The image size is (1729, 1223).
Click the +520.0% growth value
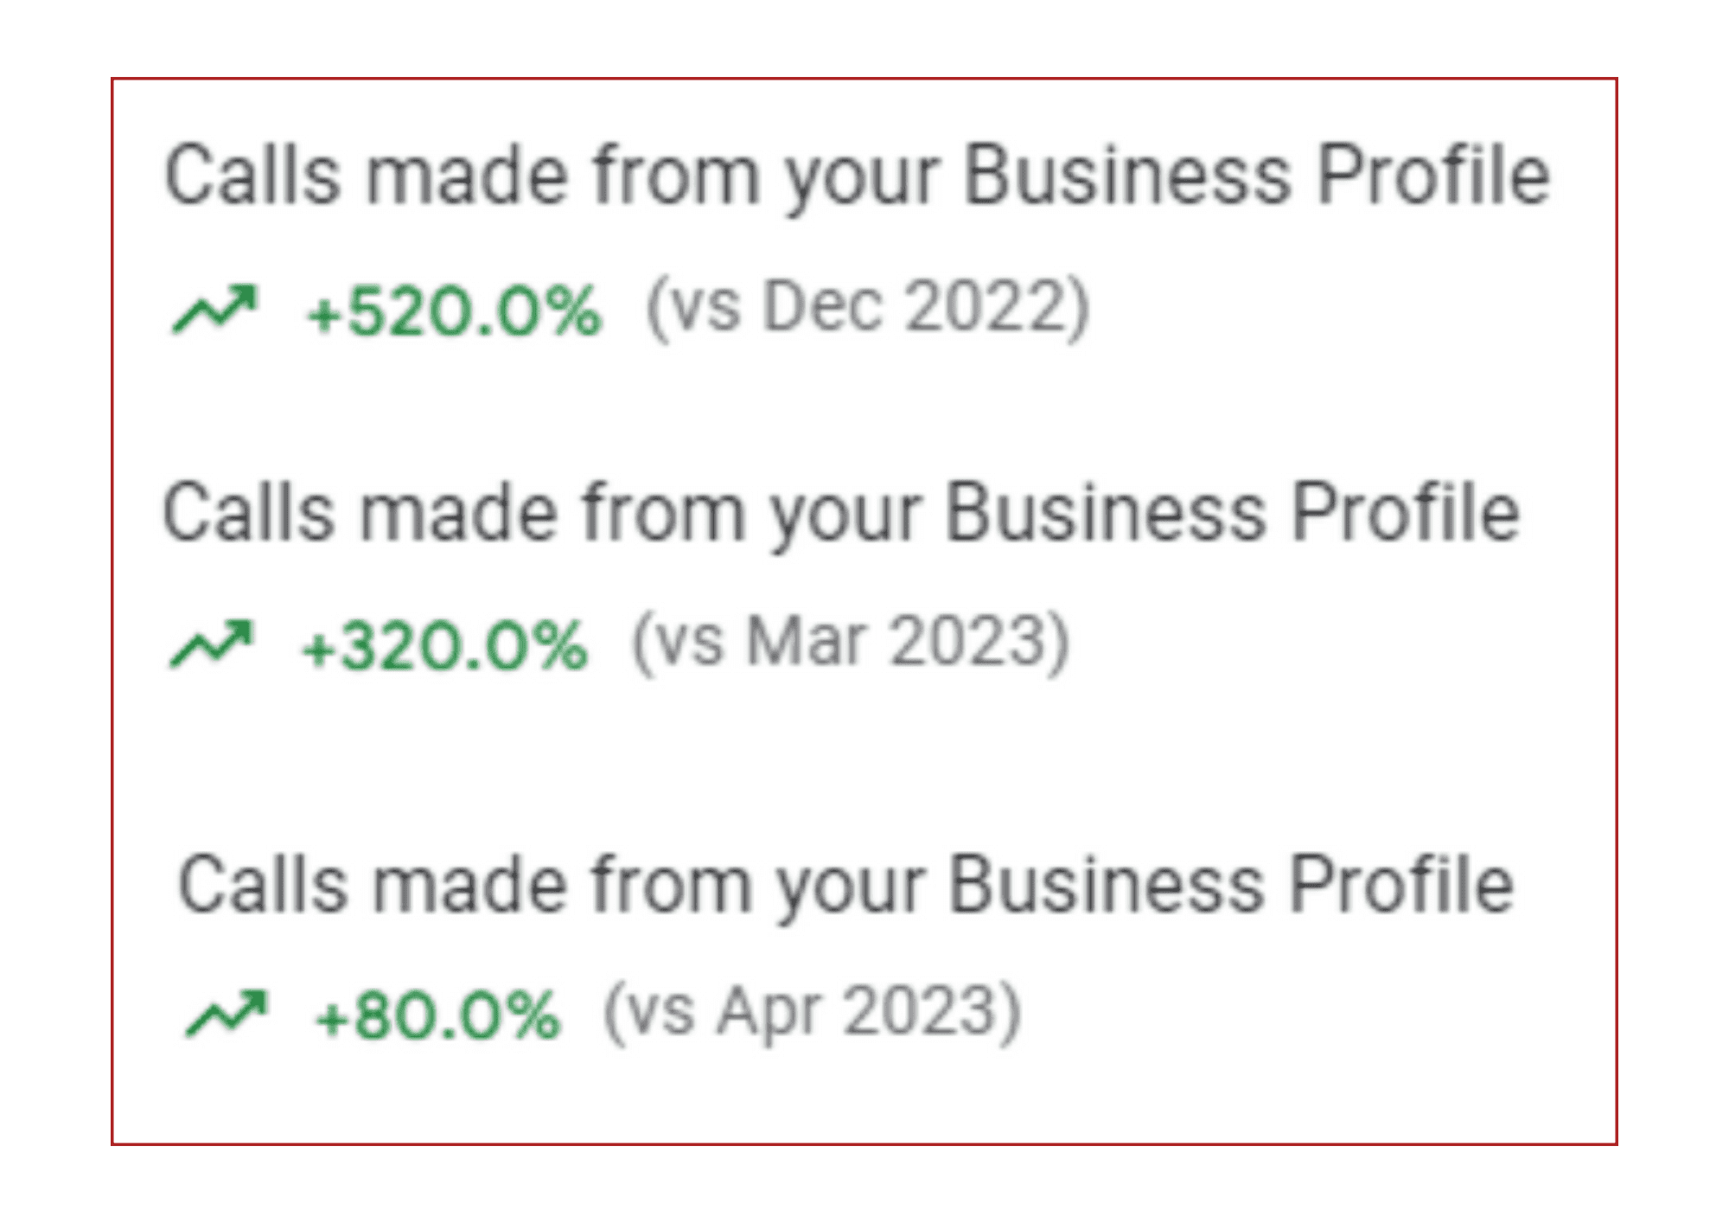[454, 311]
